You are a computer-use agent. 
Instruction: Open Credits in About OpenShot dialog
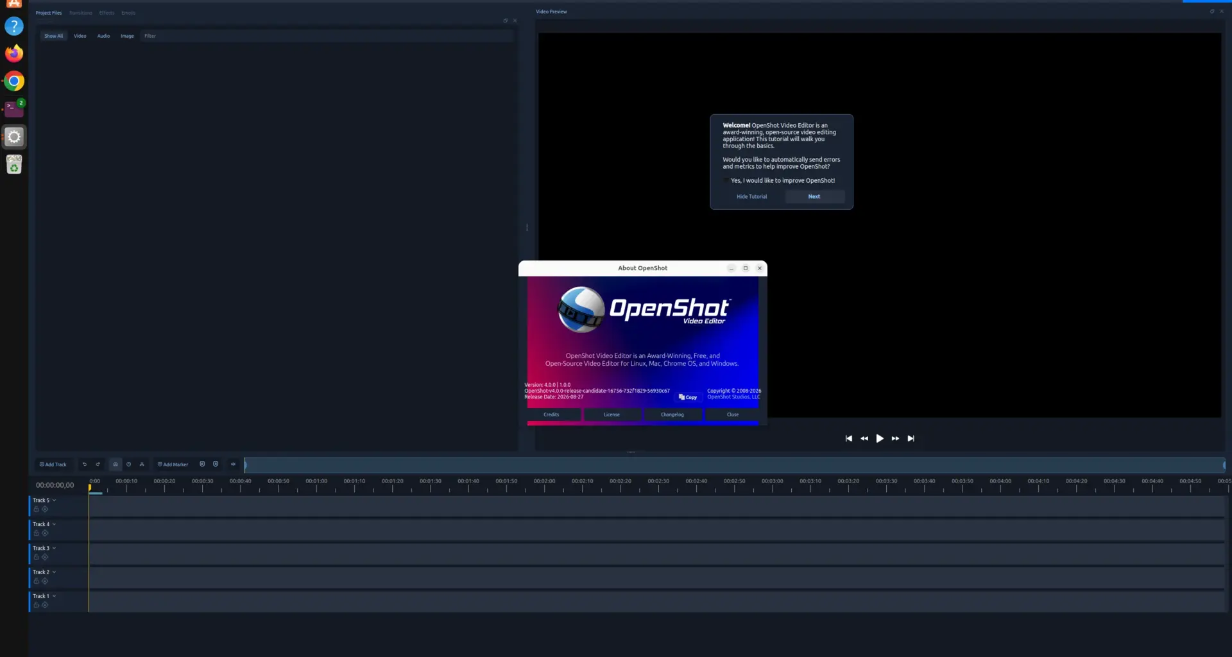click(x=551, y=414)
